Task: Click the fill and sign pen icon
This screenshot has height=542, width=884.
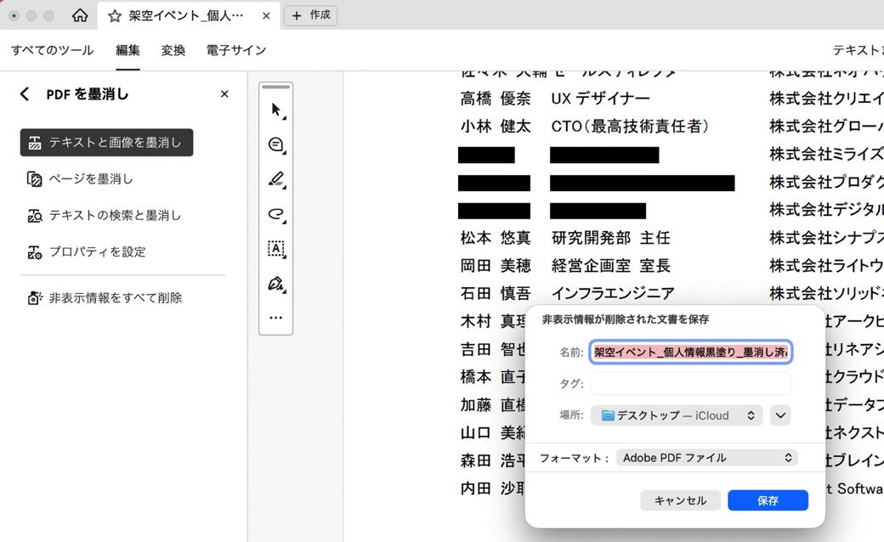Action: (x=275, y=284)
